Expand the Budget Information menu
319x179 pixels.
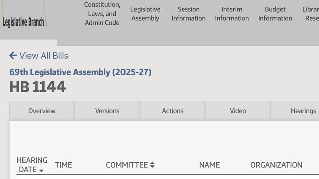pos(275,14)
